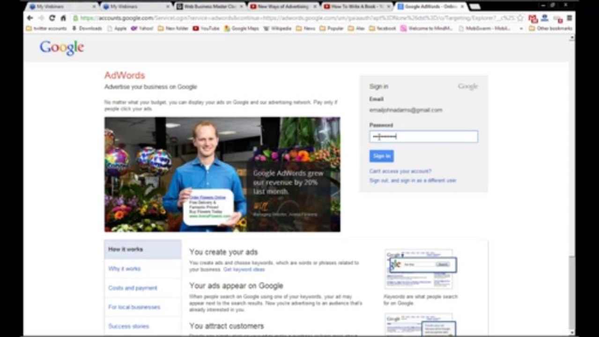Switch to the Web Business Master Class tab
Viewport: 599px width, 337px height.
[x=209, y=7]
